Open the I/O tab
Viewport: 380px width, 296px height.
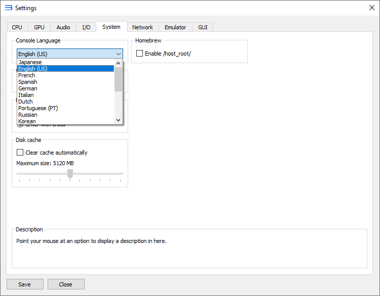coord(86,27)
